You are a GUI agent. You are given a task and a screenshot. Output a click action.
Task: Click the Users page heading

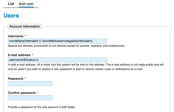coord(11,15)
